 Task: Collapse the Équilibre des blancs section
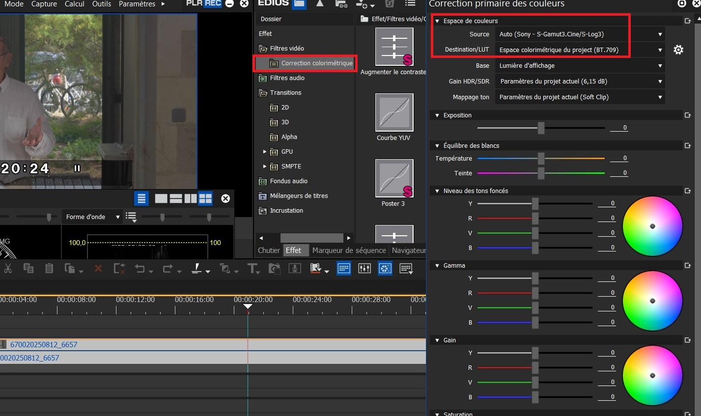437,146
